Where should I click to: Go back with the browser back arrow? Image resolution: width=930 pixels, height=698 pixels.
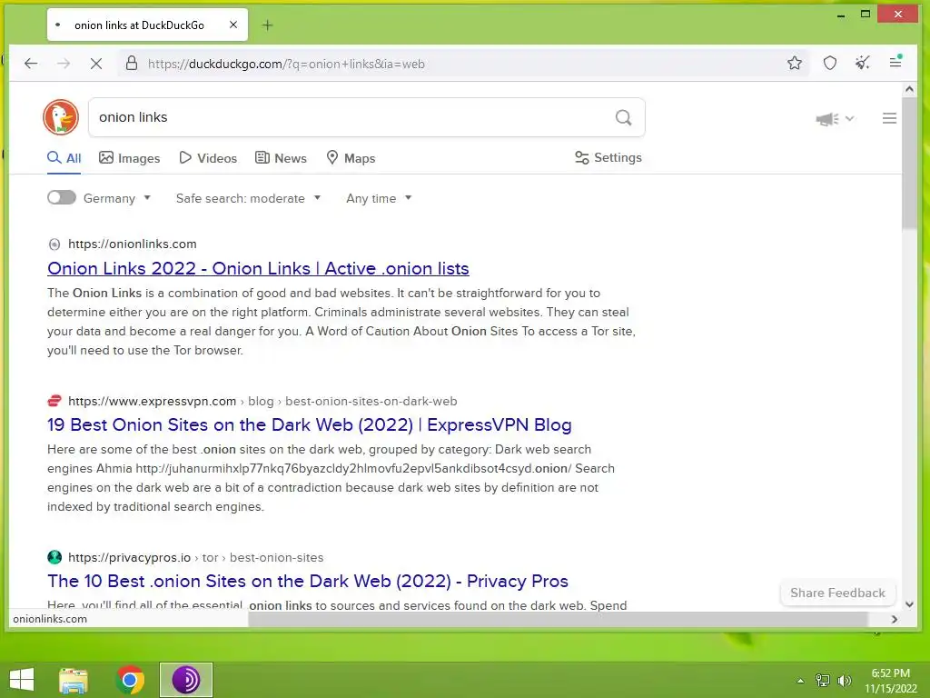31,63
